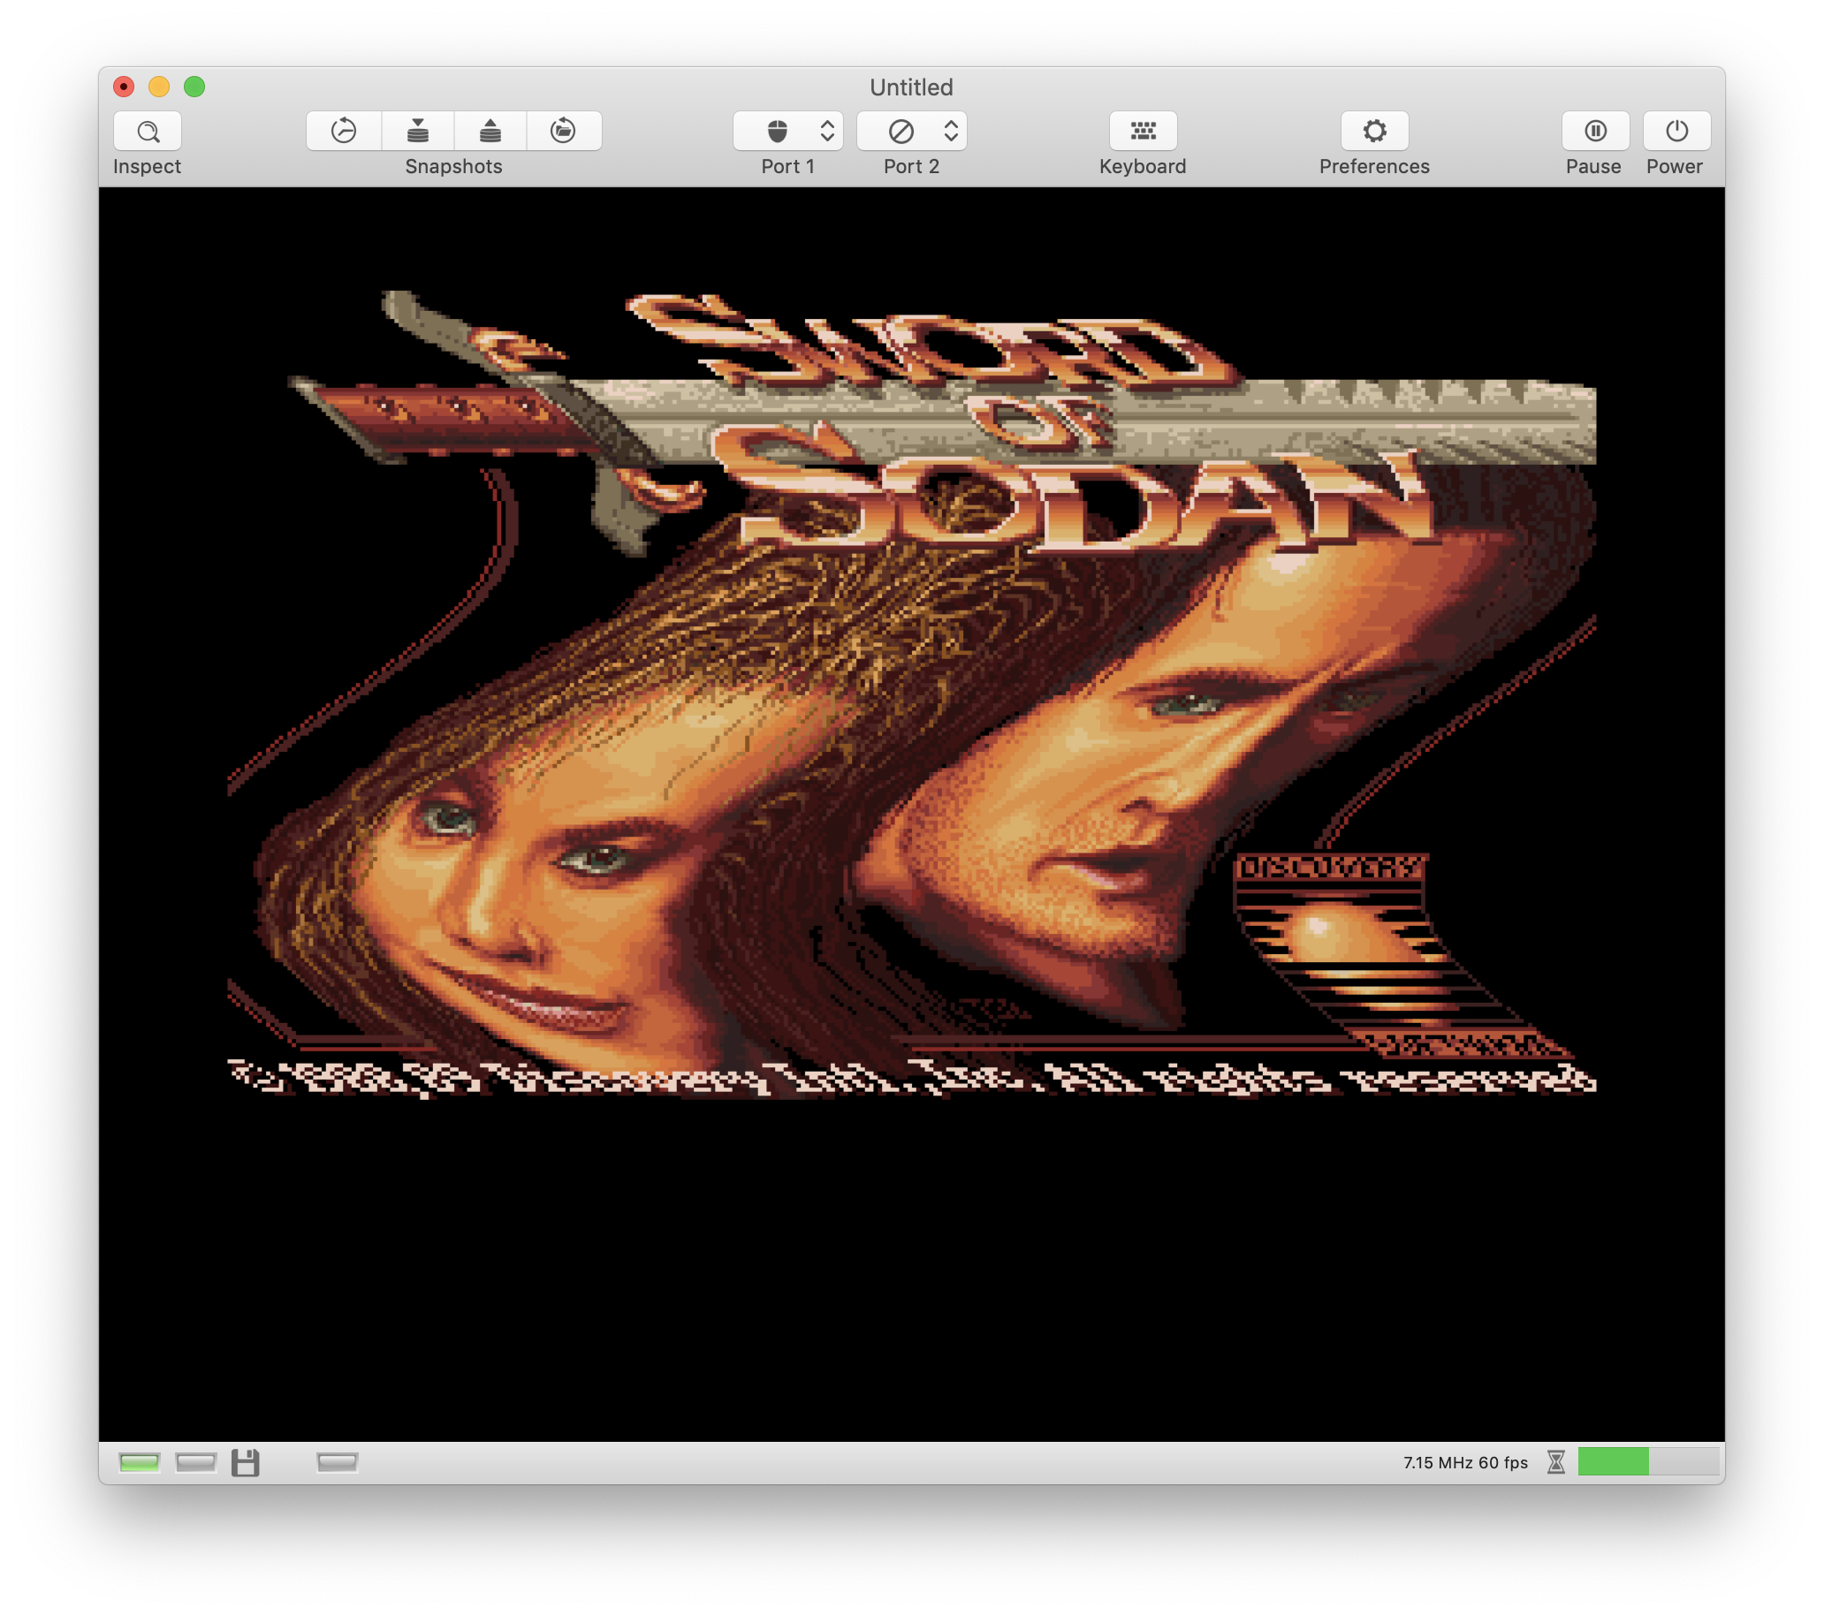Show the virtual Keyboard
The width and height of the screenshot is (1824, 1615).
click(1144, 131)
